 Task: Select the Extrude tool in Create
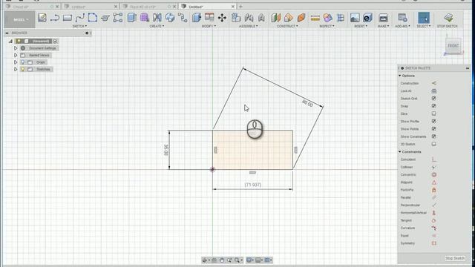pos(132,18)
